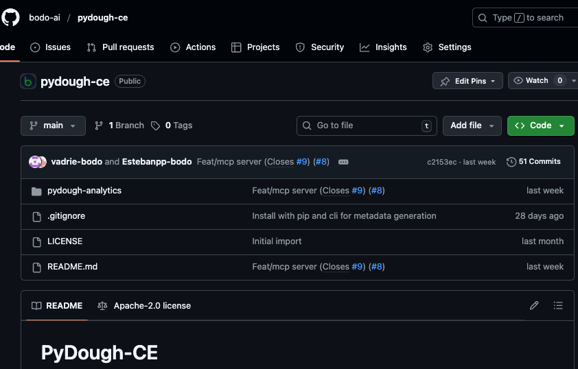Viewport: 578px width, 369px height.
Task: Select the Apache-2.0 license tab
Action: 144,306
